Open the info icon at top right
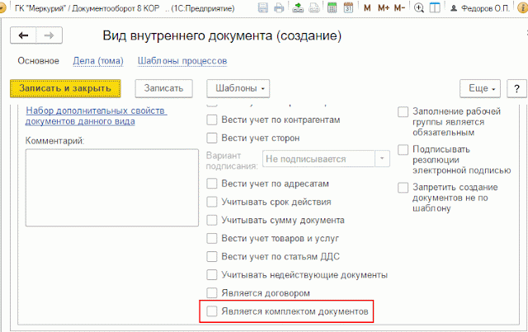Image resolution: width=528 pixels, height=332 pixels. coord(522,7)
